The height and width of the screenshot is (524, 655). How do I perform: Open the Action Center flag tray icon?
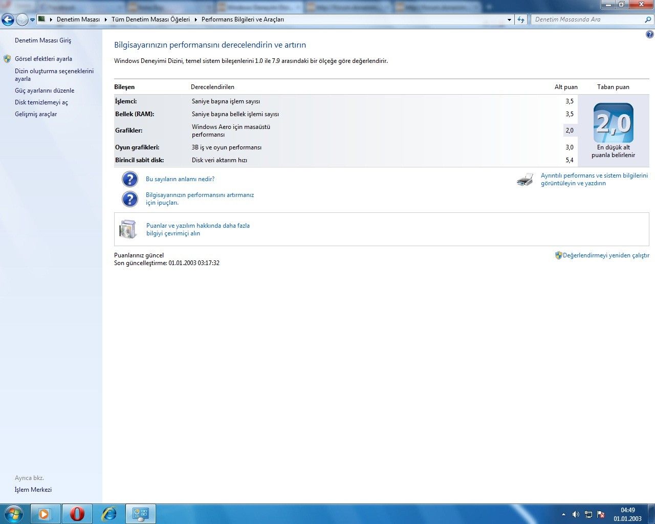pyautogui.click(x=601, y=514)
